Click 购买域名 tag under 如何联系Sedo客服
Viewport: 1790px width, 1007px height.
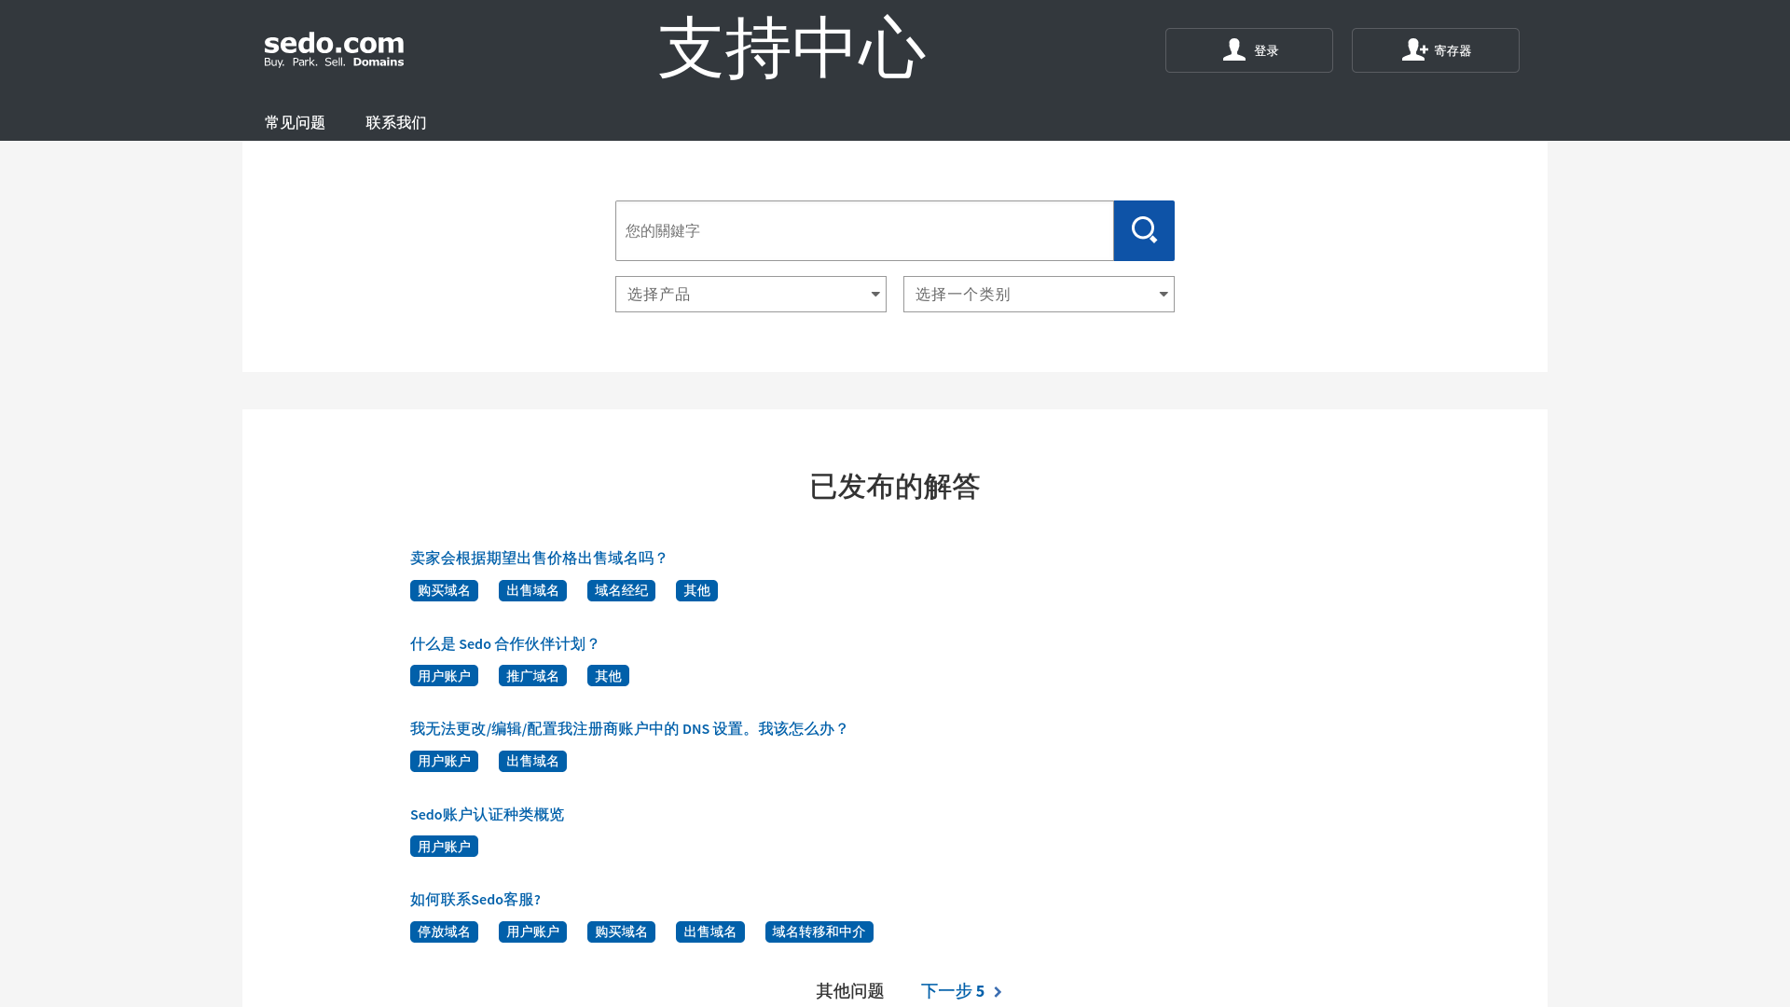click(x=621, y=931)
